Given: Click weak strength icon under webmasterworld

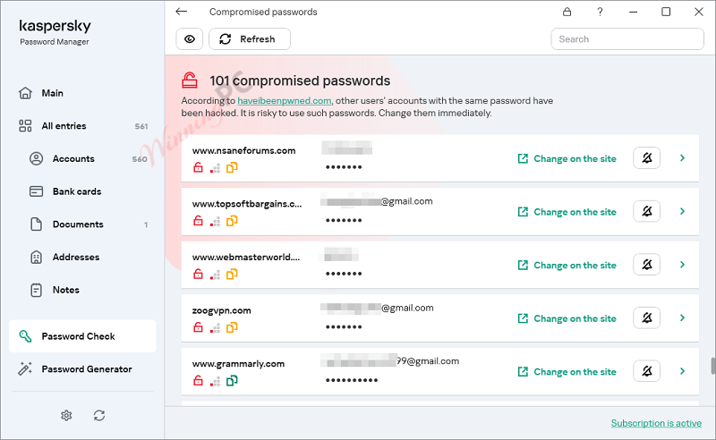Looking at the screenshot, I should point(215,275).
